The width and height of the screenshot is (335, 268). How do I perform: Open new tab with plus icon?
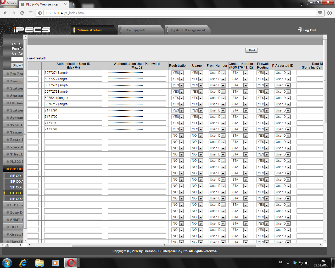tap(73, 4)
